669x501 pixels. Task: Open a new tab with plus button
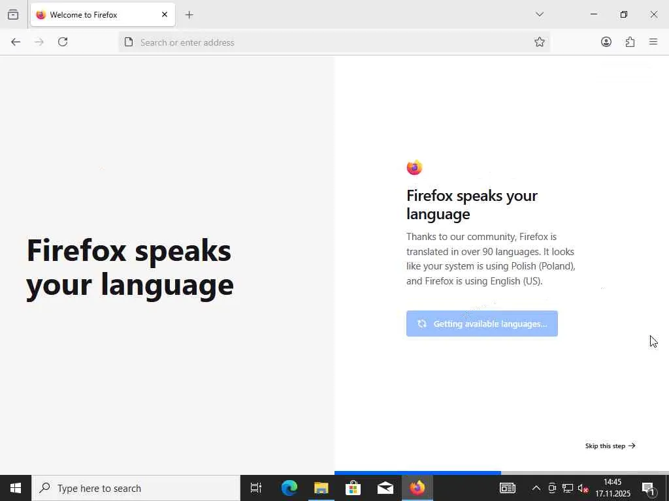coord(189,15)
